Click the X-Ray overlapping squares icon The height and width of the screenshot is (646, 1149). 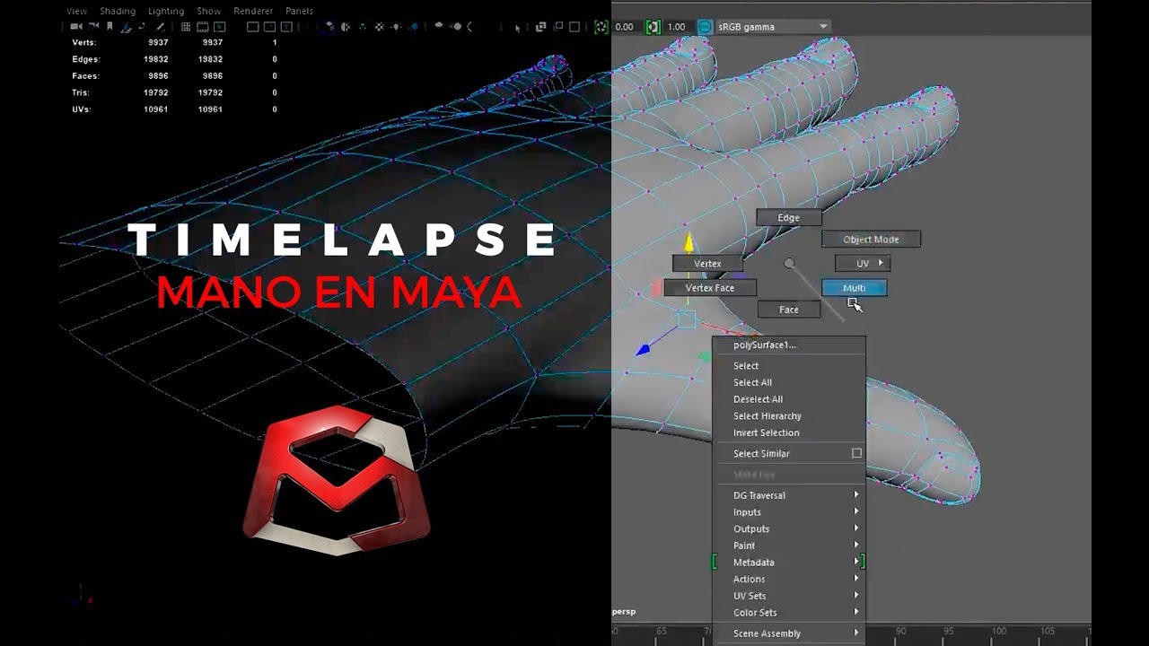click(x=540, y=27)
